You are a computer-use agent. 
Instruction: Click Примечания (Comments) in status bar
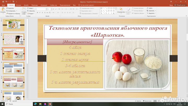click(147, 101)
